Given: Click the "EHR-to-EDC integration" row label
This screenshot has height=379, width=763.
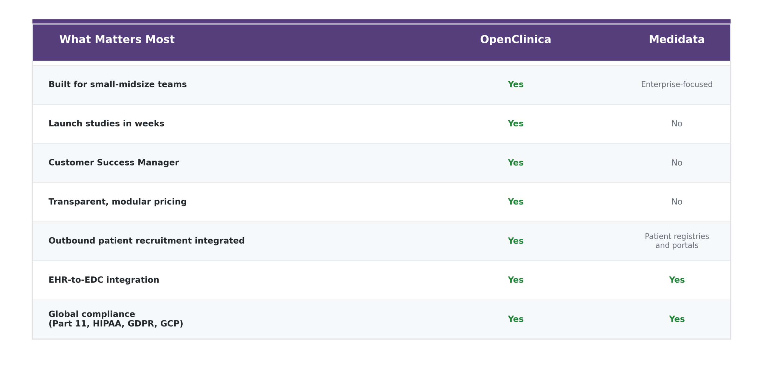Looking at the screenshot, I should 104,280.
